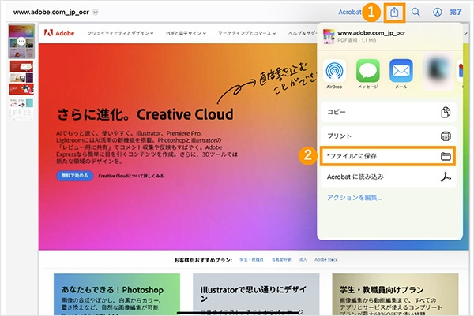474x316 pixels.
Task: Click the 無料で始める button
Action: point(75,176)
